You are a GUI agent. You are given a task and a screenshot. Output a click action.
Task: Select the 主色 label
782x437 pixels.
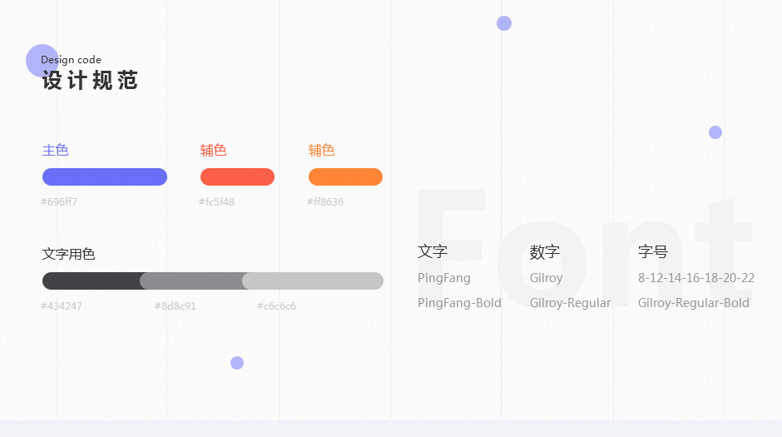coord(56,150)
